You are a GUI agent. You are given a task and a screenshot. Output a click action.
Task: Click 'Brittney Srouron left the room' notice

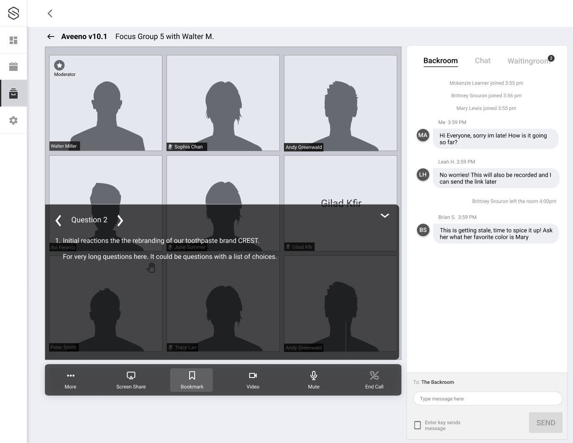(x=514, y=201)
